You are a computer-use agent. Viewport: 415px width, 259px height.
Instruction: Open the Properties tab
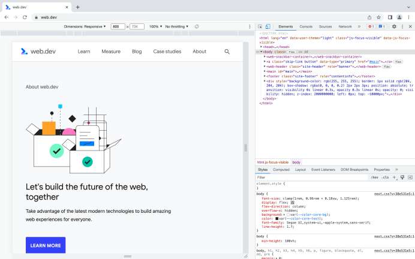[381, 170]
